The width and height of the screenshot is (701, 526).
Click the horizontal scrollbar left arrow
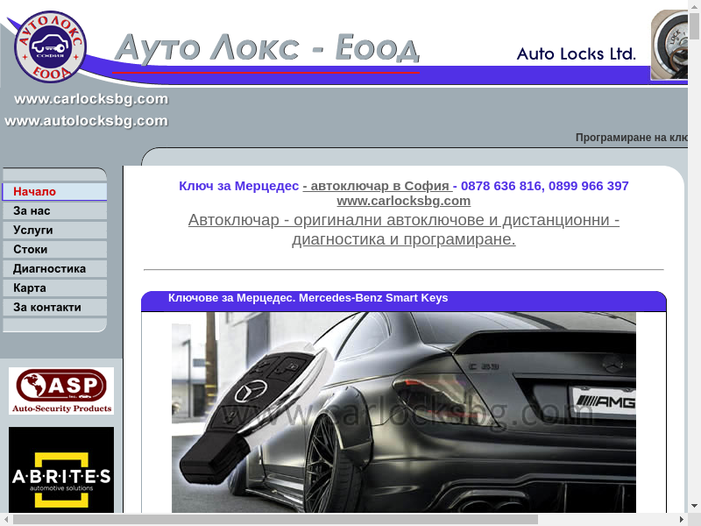[6, 520]
